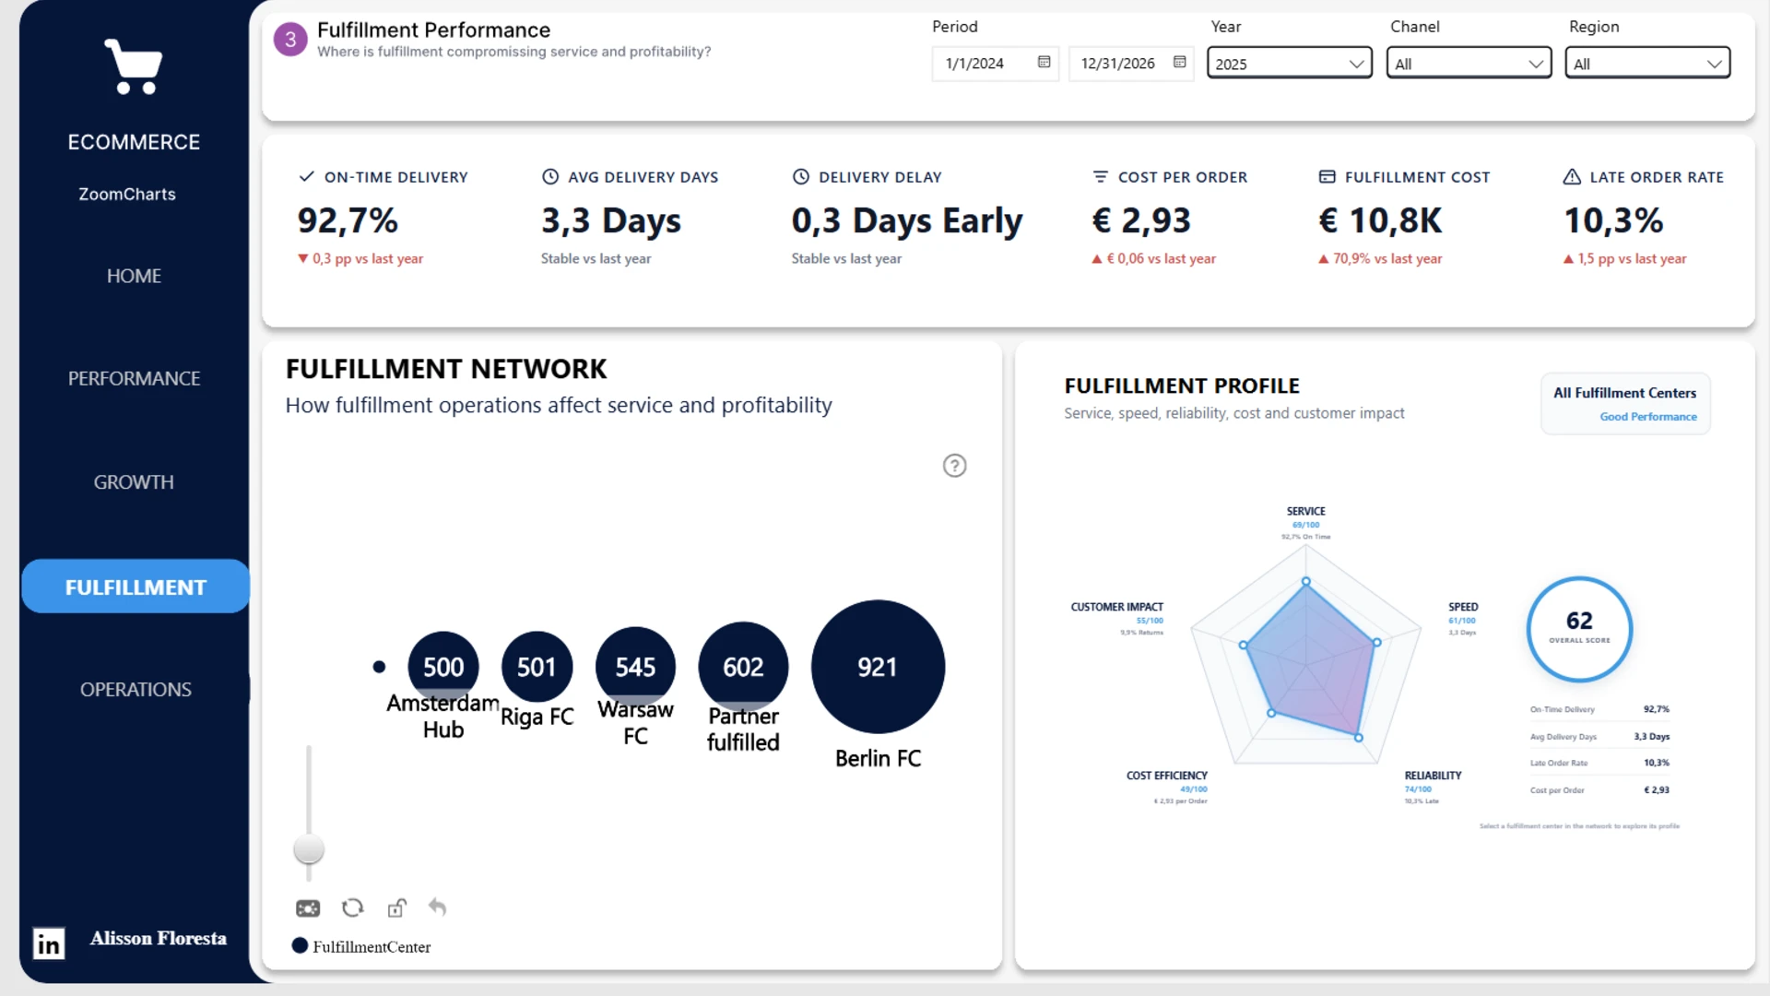Screen dimensions: 1770x996
Task: Click the All Fulfillment Centers card
Action: tap(1625, 404)
